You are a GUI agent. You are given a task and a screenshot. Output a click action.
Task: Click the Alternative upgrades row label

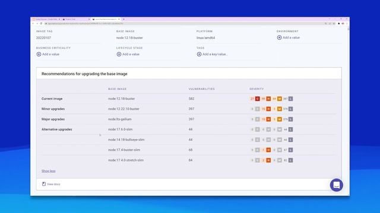[57, 130]
